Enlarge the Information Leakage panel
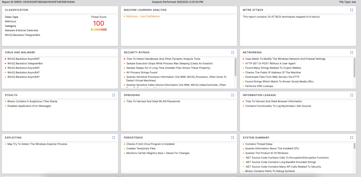 pyautogui.click(x=351, y=95)
